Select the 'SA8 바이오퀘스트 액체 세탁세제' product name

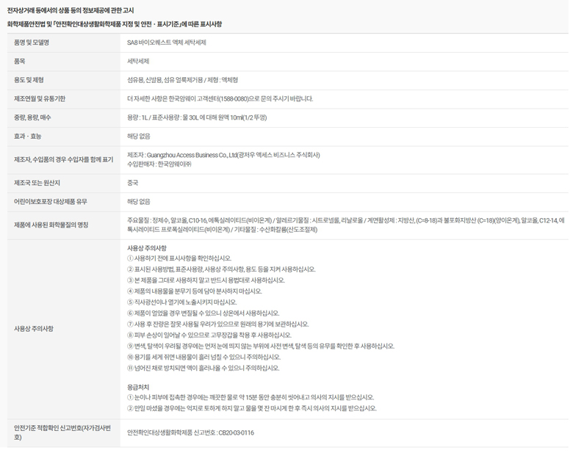[x=166, y=43]
